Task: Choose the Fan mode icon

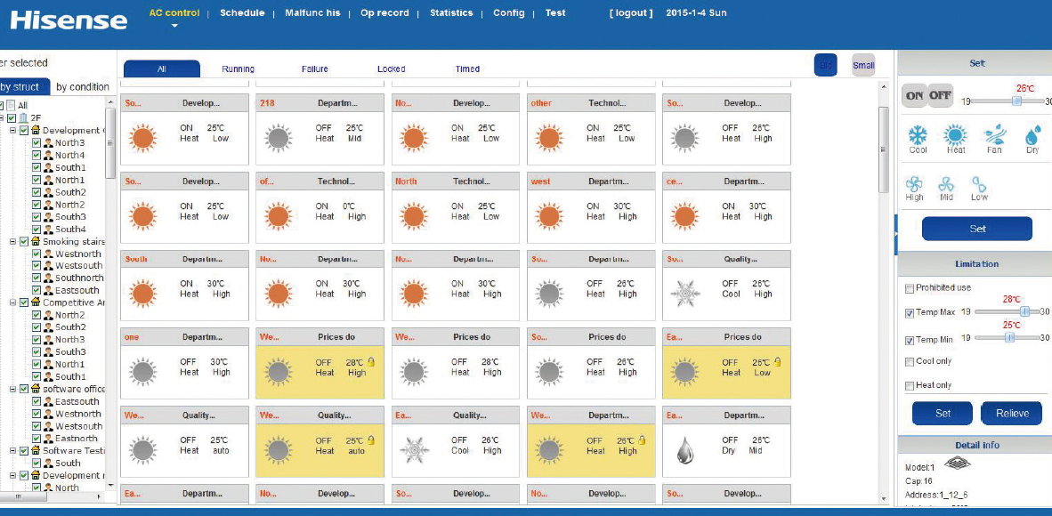Action: tap(994, 135)
